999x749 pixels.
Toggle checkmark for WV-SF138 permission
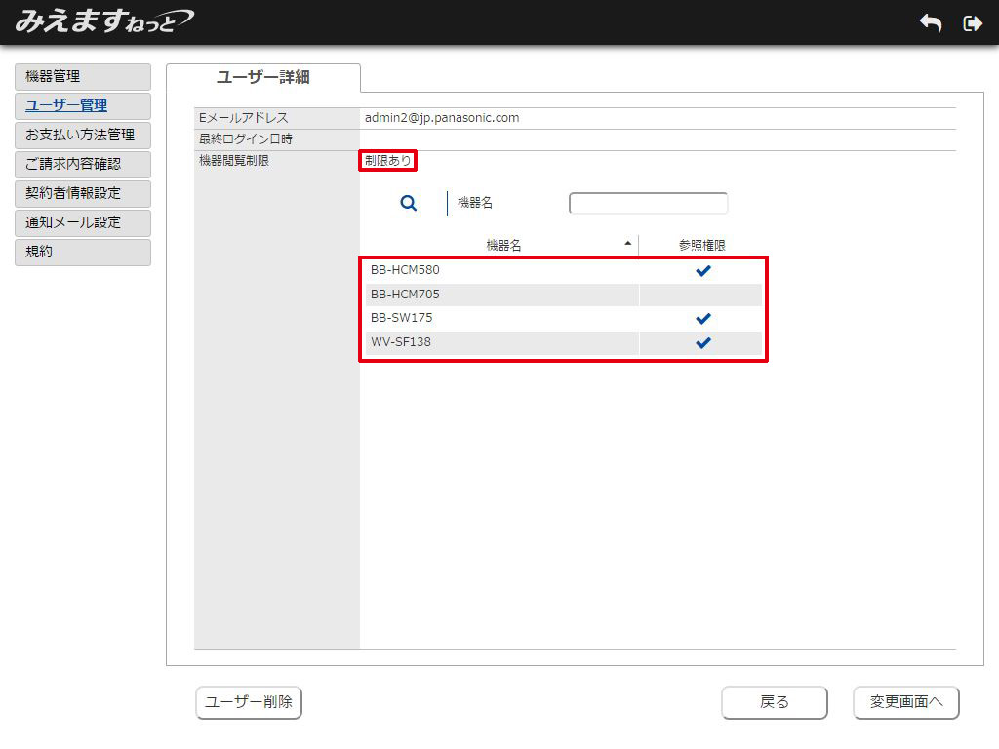tap(702, 343)
